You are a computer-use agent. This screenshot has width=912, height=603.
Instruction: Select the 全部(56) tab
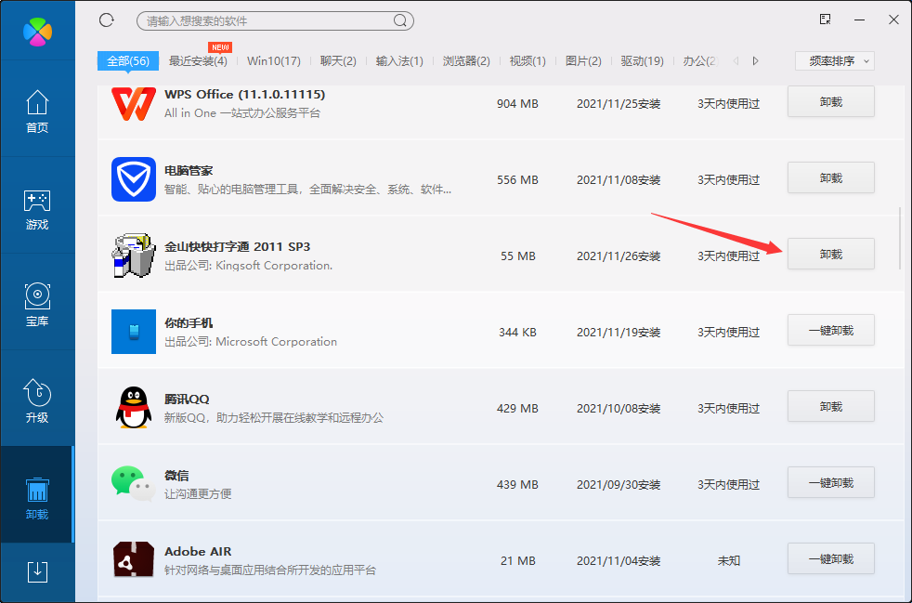tap(128, 61)
